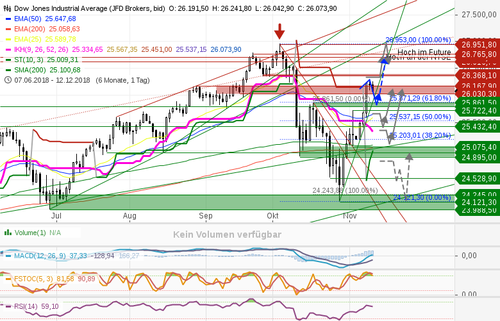The height and width of the screenshot is (321, 500).
Task: Click the FSTOC value '90,89'
Action: (x=87, y=279)
